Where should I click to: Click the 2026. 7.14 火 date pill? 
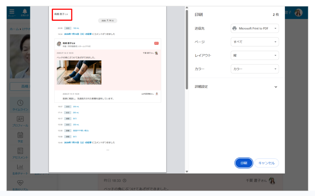coord(107,21)
